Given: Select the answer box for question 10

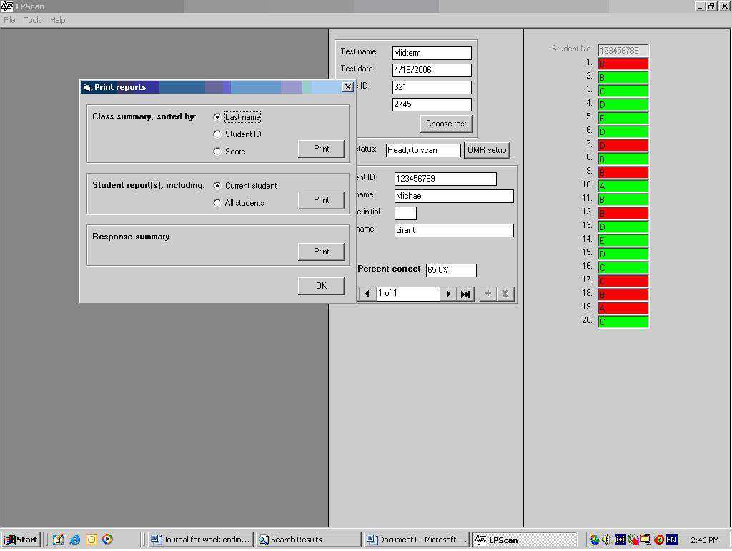Looking at the screenshot, I should pyautogui.click(x=623, y=186).
